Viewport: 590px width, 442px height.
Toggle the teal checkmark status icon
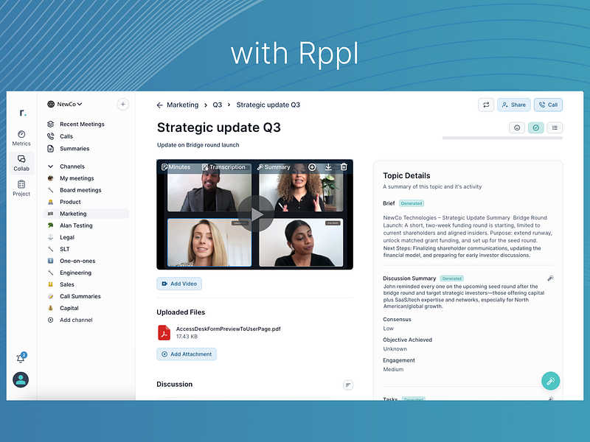point(536,127)
